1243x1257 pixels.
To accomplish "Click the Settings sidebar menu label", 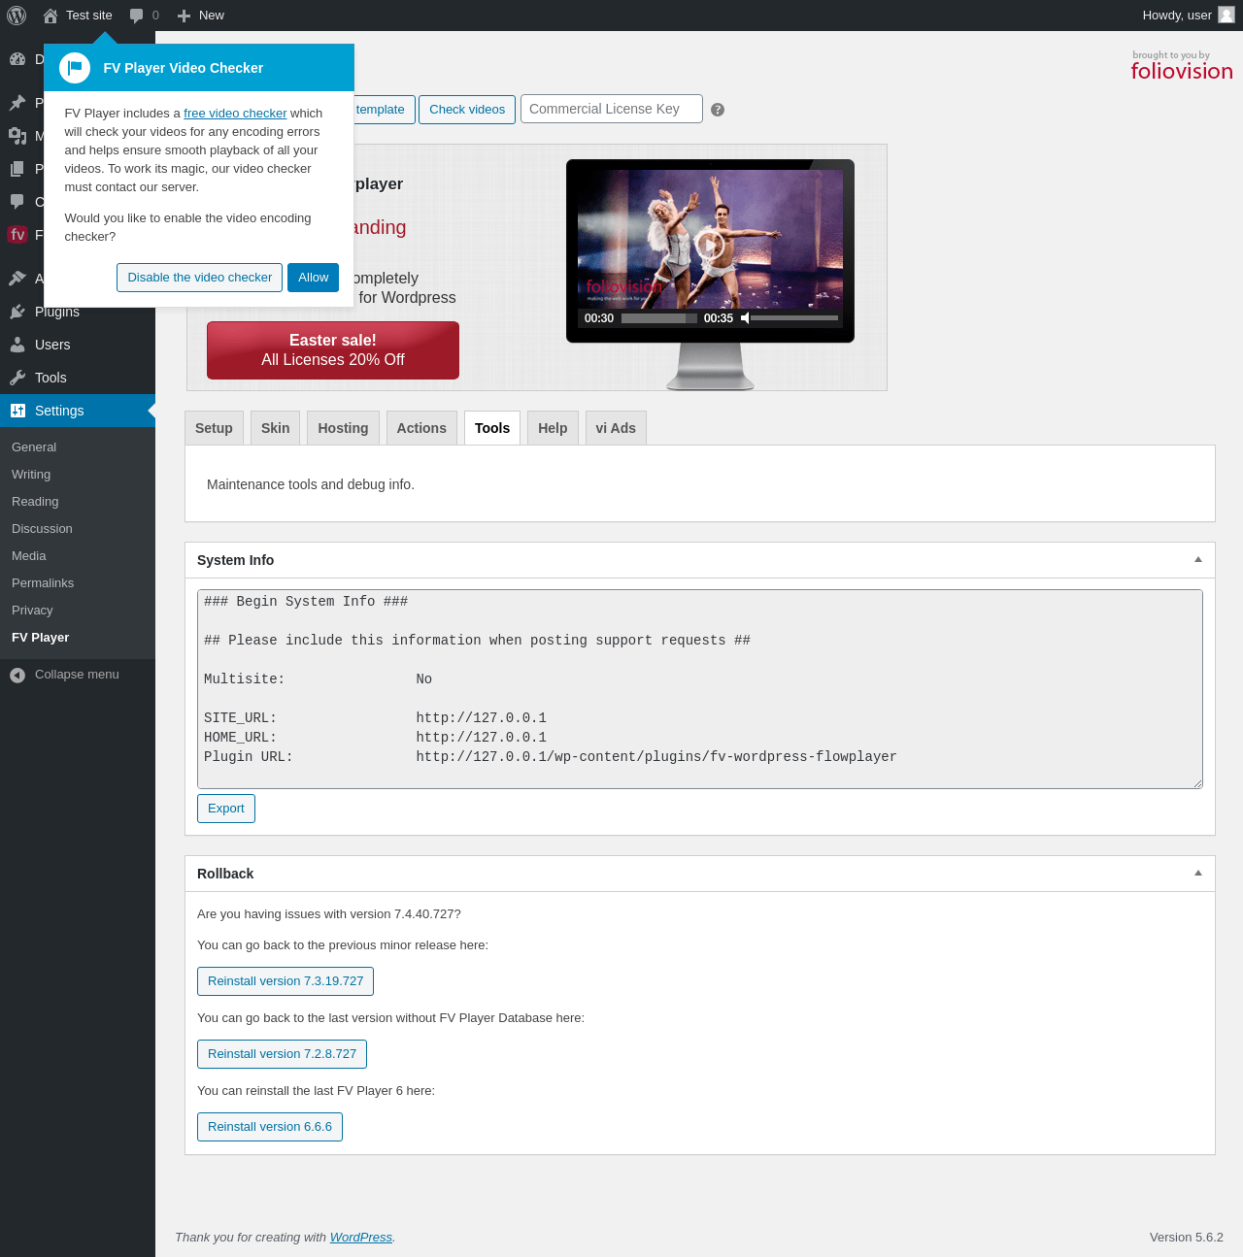I will click(59, 411).
